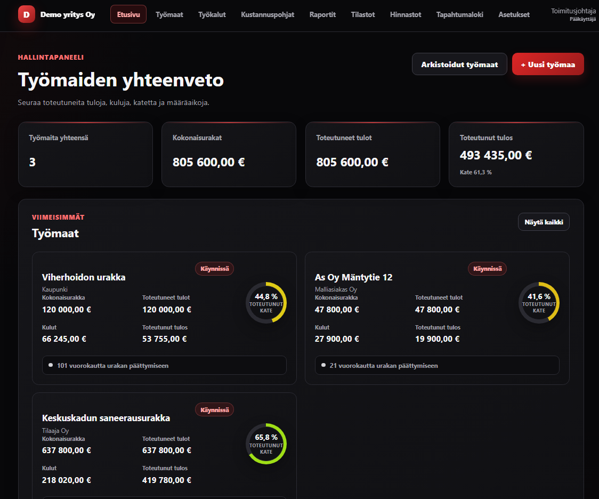
Task: Open the Keskuskadun saneerausurakka site title
Action: click(x=106, y=418)
